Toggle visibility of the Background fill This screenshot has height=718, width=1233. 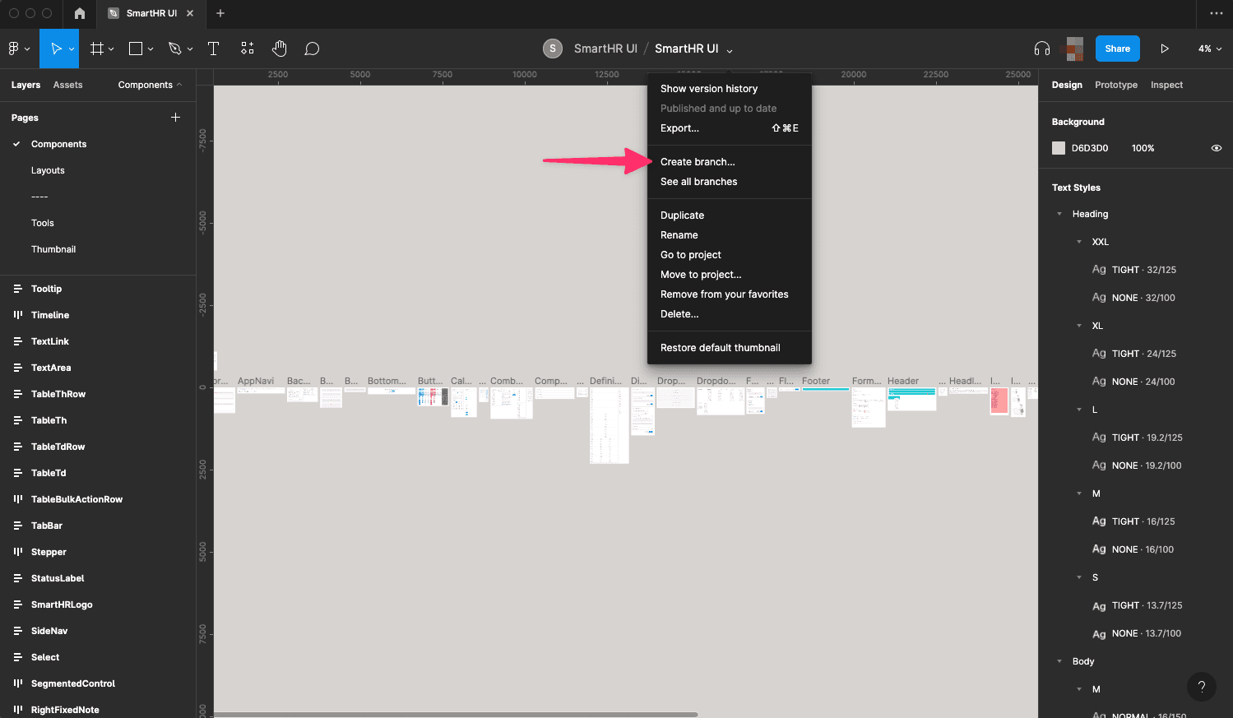click(x=1217, y=148)
